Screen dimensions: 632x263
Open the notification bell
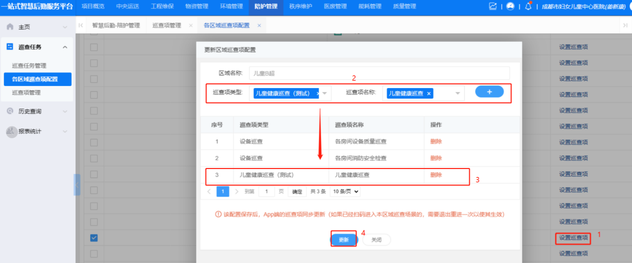tap(528, 6)
